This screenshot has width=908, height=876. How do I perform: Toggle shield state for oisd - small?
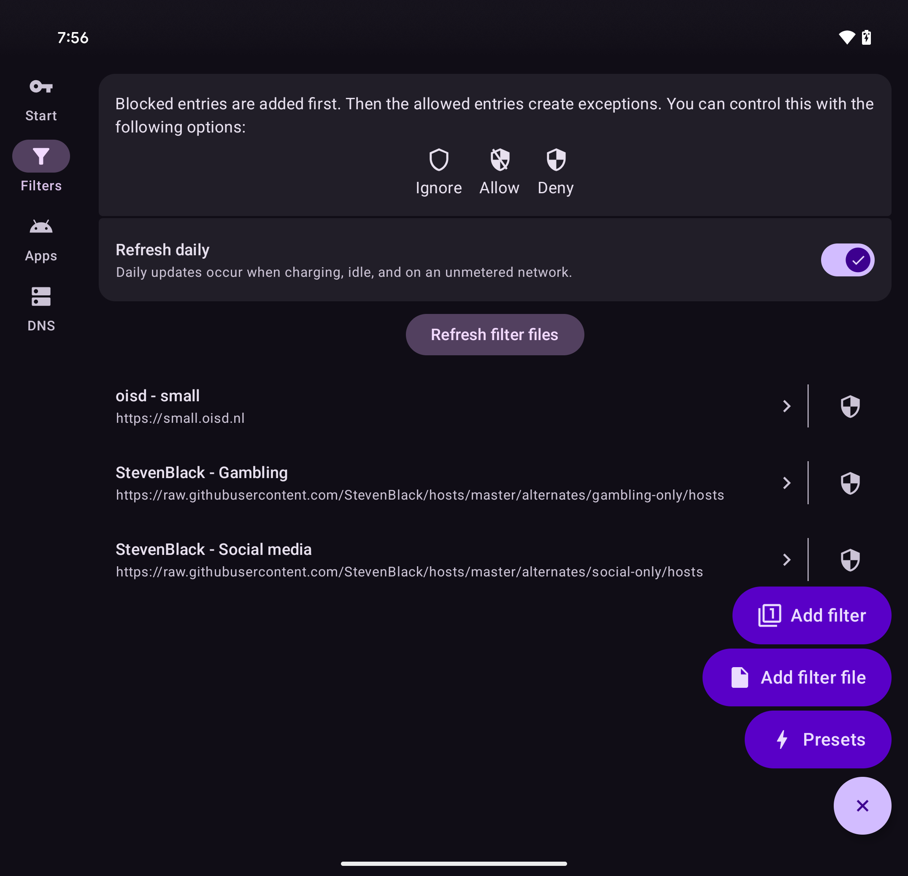[x=850, y=406]
